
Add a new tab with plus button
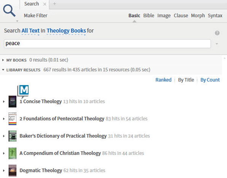click(54, 4)
